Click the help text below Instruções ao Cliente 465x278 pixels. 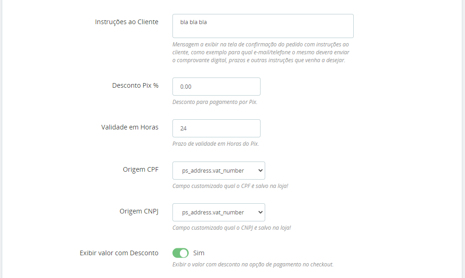coord(261,52)
